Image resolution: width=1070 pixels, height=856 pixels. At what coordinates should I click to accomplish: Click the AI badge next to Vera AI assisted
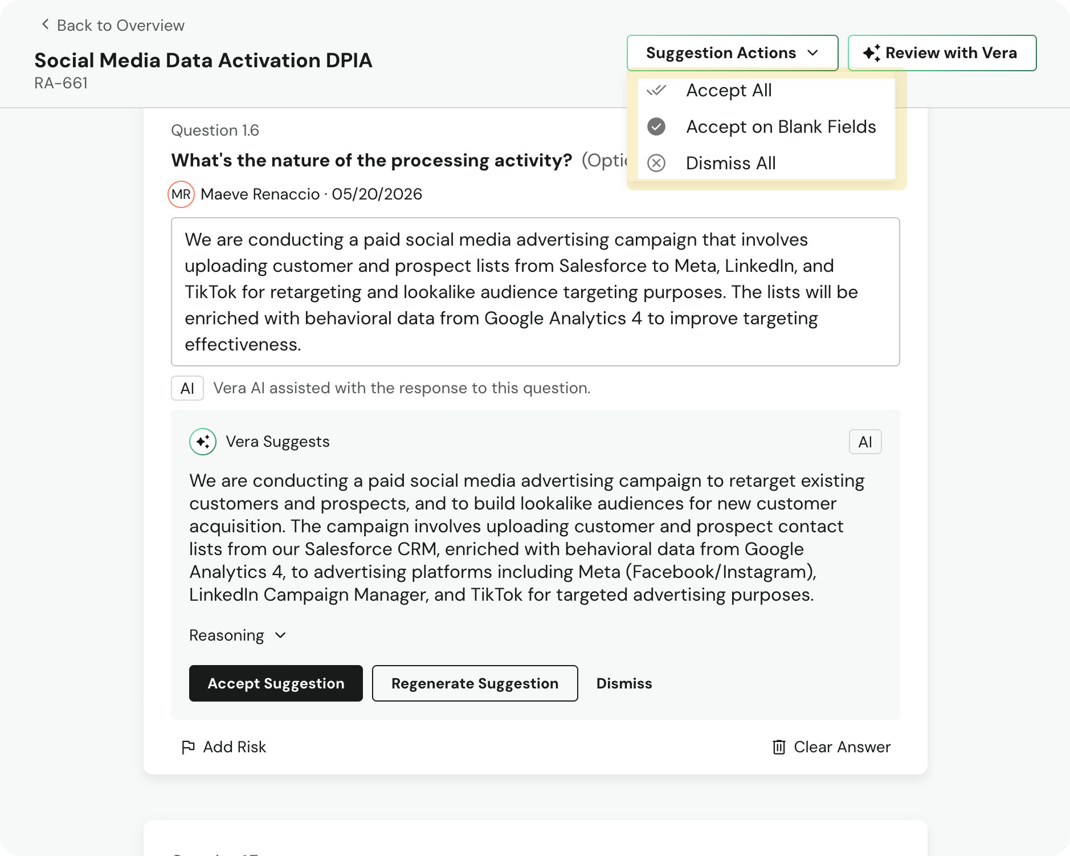tap(187, 388)
